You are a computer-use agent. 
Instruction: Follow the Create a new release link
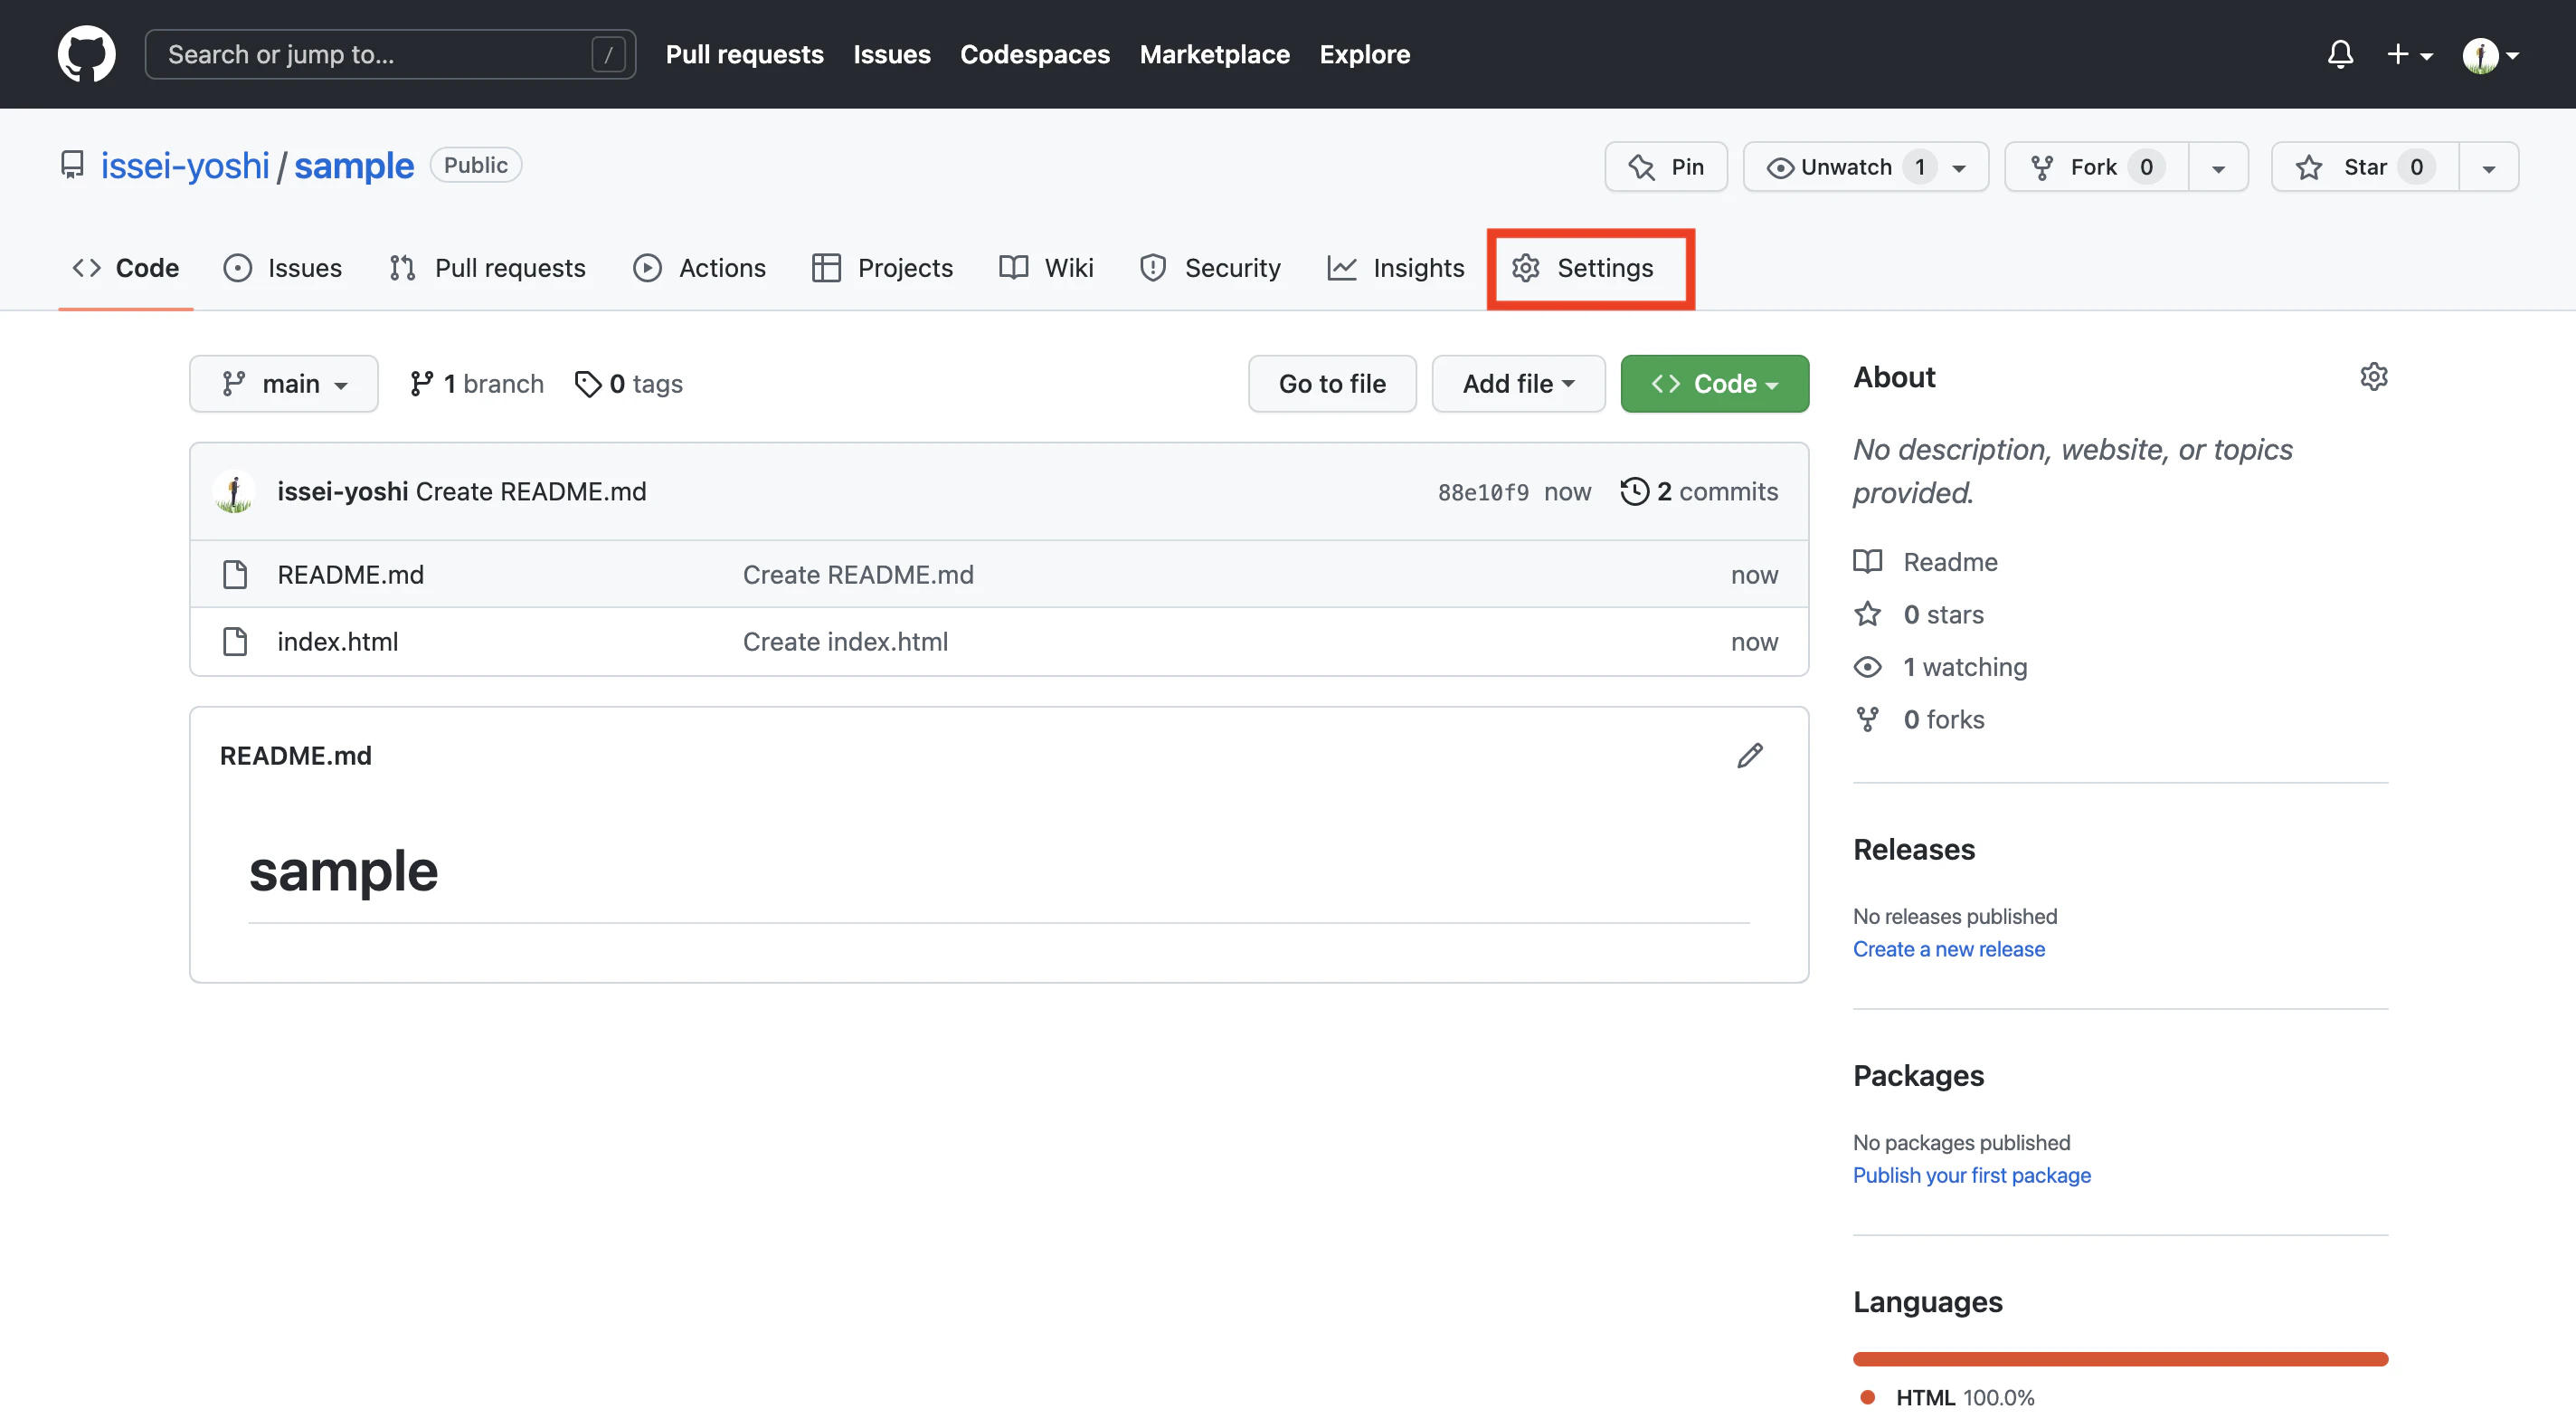pos(1948,948)
